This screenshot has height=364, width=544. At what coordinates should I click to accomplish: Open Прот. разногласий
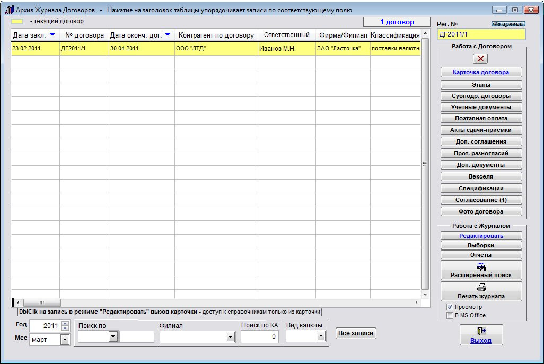[481, 153]
